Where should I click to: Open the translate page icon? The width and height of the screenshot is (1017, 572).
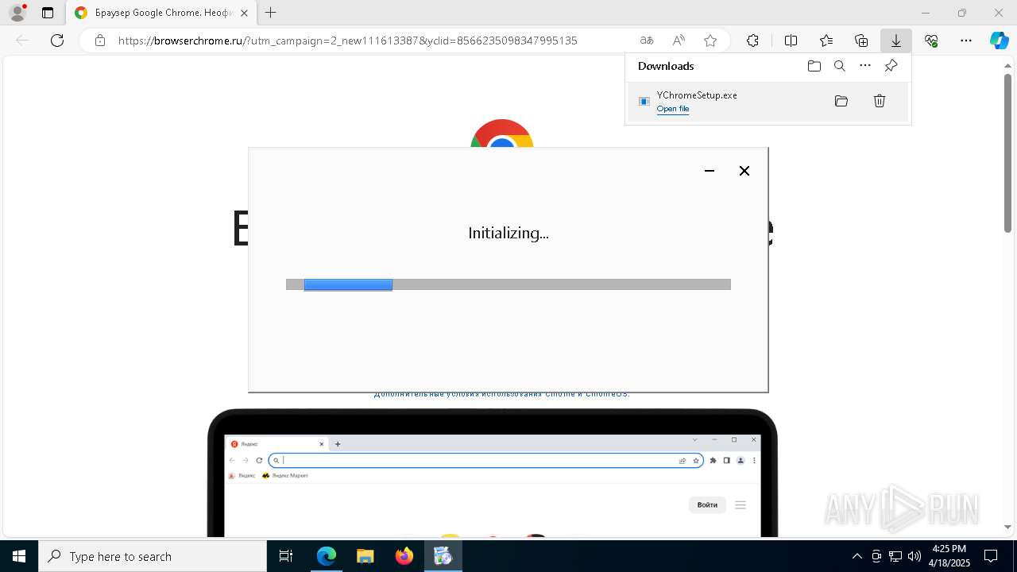pos(647,41)
